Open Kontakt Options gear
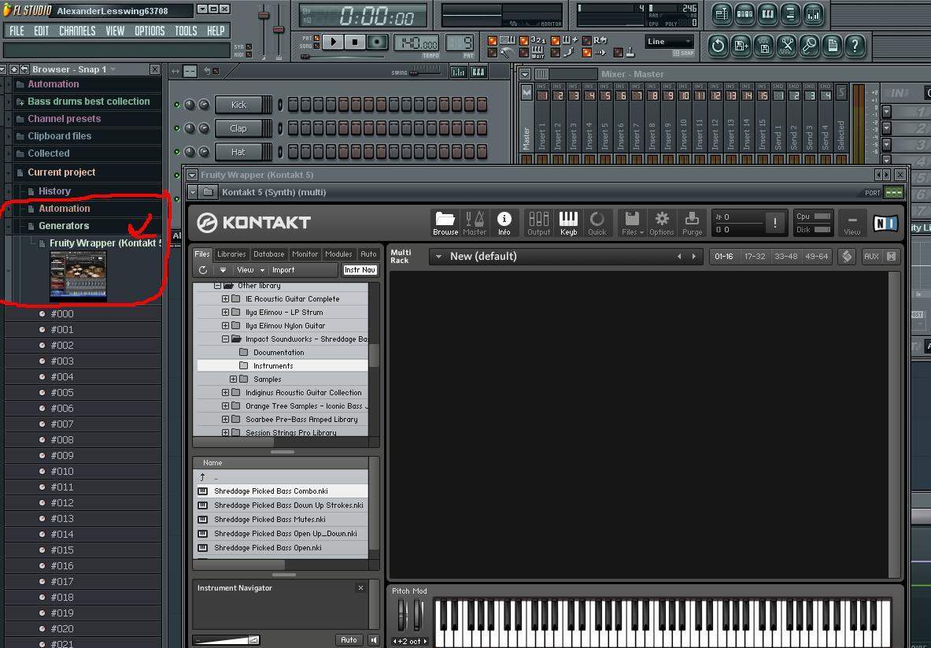The width and height of the screenshot is (931, 648). click(x=661, y=223)
